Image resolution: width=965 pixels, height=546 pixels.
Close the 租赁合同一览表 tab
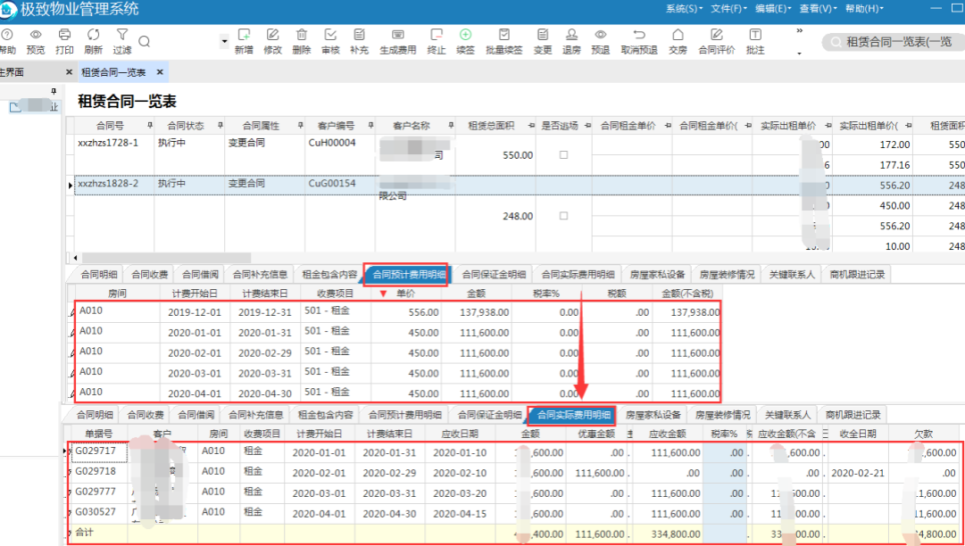[x=160, y=72]
